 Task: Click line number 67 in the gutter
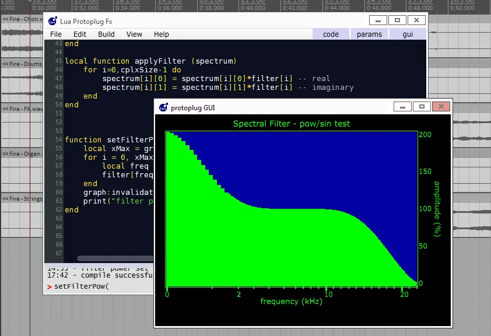tap(58, 253)
